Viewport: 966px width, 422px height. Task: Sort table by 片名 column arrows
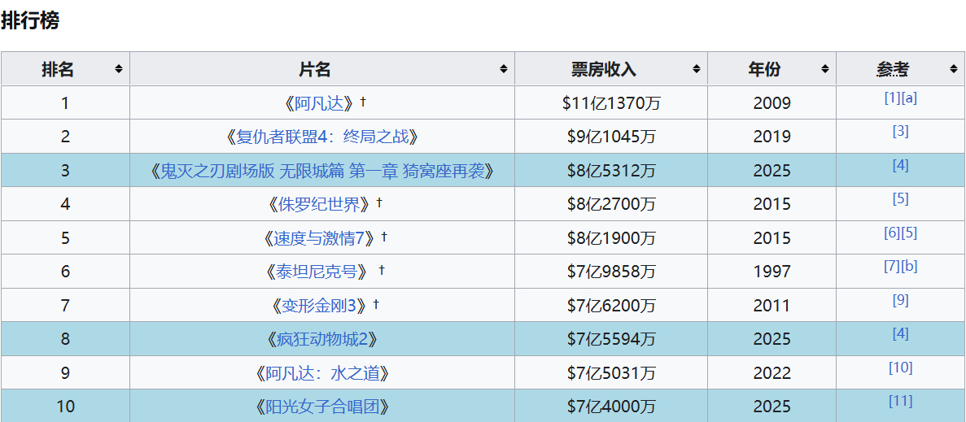click(x=504, y=69)
